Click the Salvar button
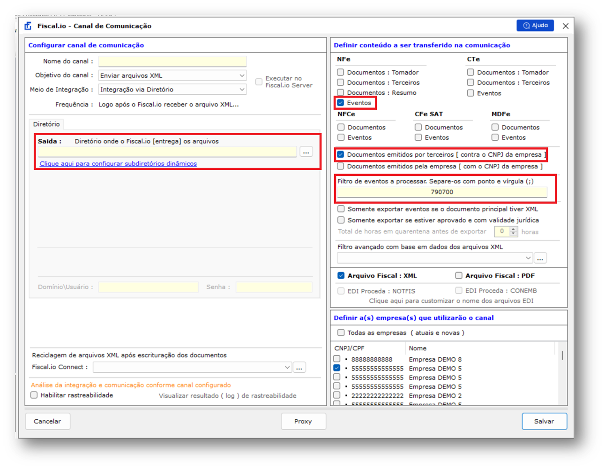The width and height of the screenshot is (605, 469). pos(544,421)
